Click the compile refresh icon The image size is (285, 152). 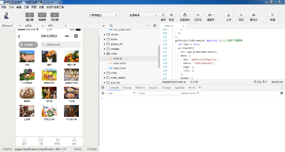pyautogui.click(x=163, y=15)
